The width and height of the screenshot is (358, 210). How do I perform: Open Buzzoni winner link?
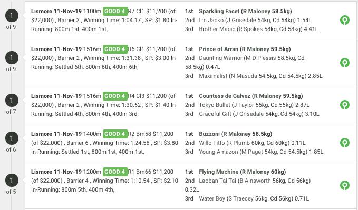pos(209,134)
